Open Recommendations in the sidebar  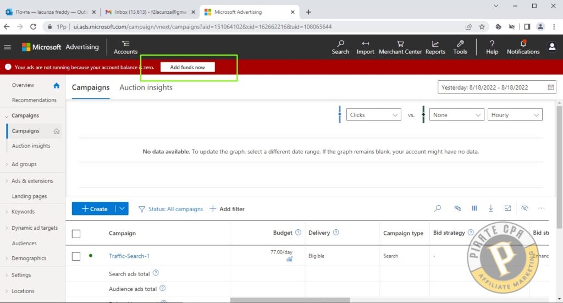[x=34, y=100]
